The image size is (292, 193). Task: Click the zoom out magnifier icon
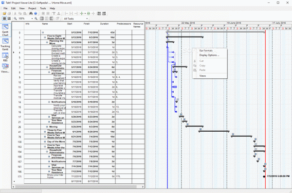tap(15, 18)
